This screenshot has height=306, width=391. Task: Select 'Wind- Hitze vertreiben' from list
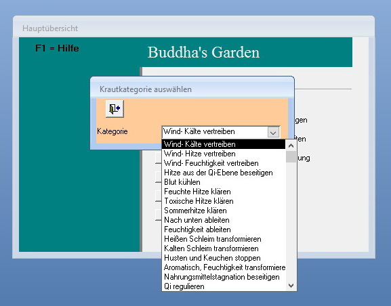pos(224,154)
